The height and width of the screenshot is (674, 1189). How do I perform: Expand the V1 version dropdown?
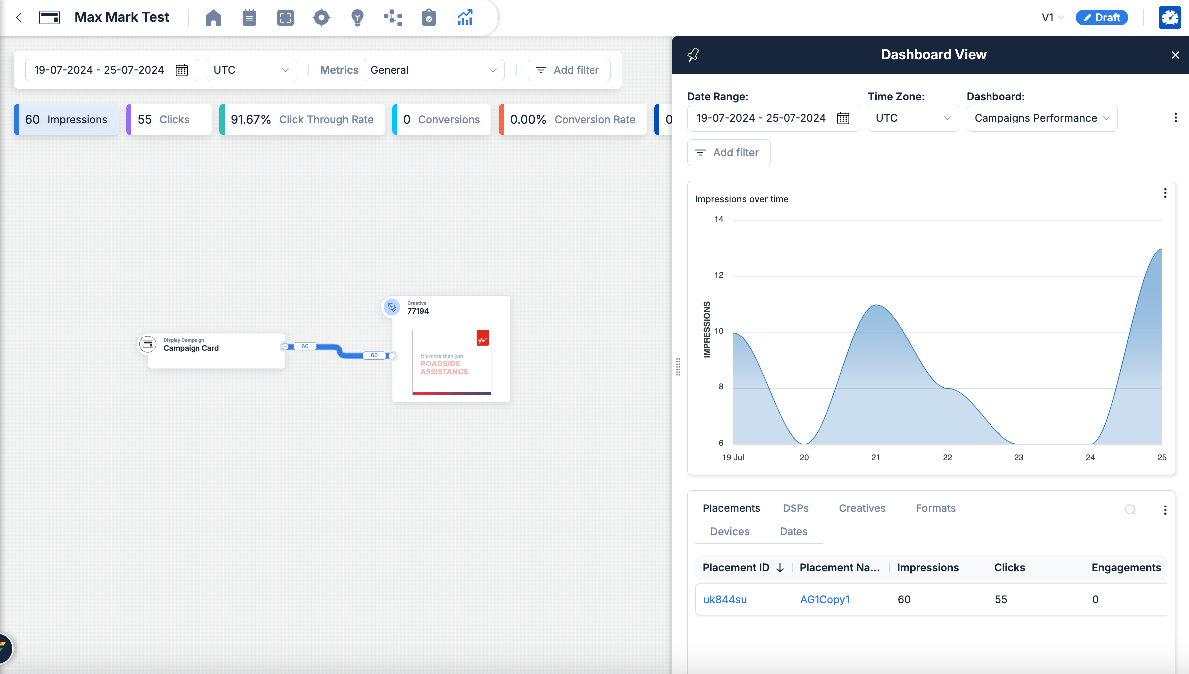[x=1053, y=18]
